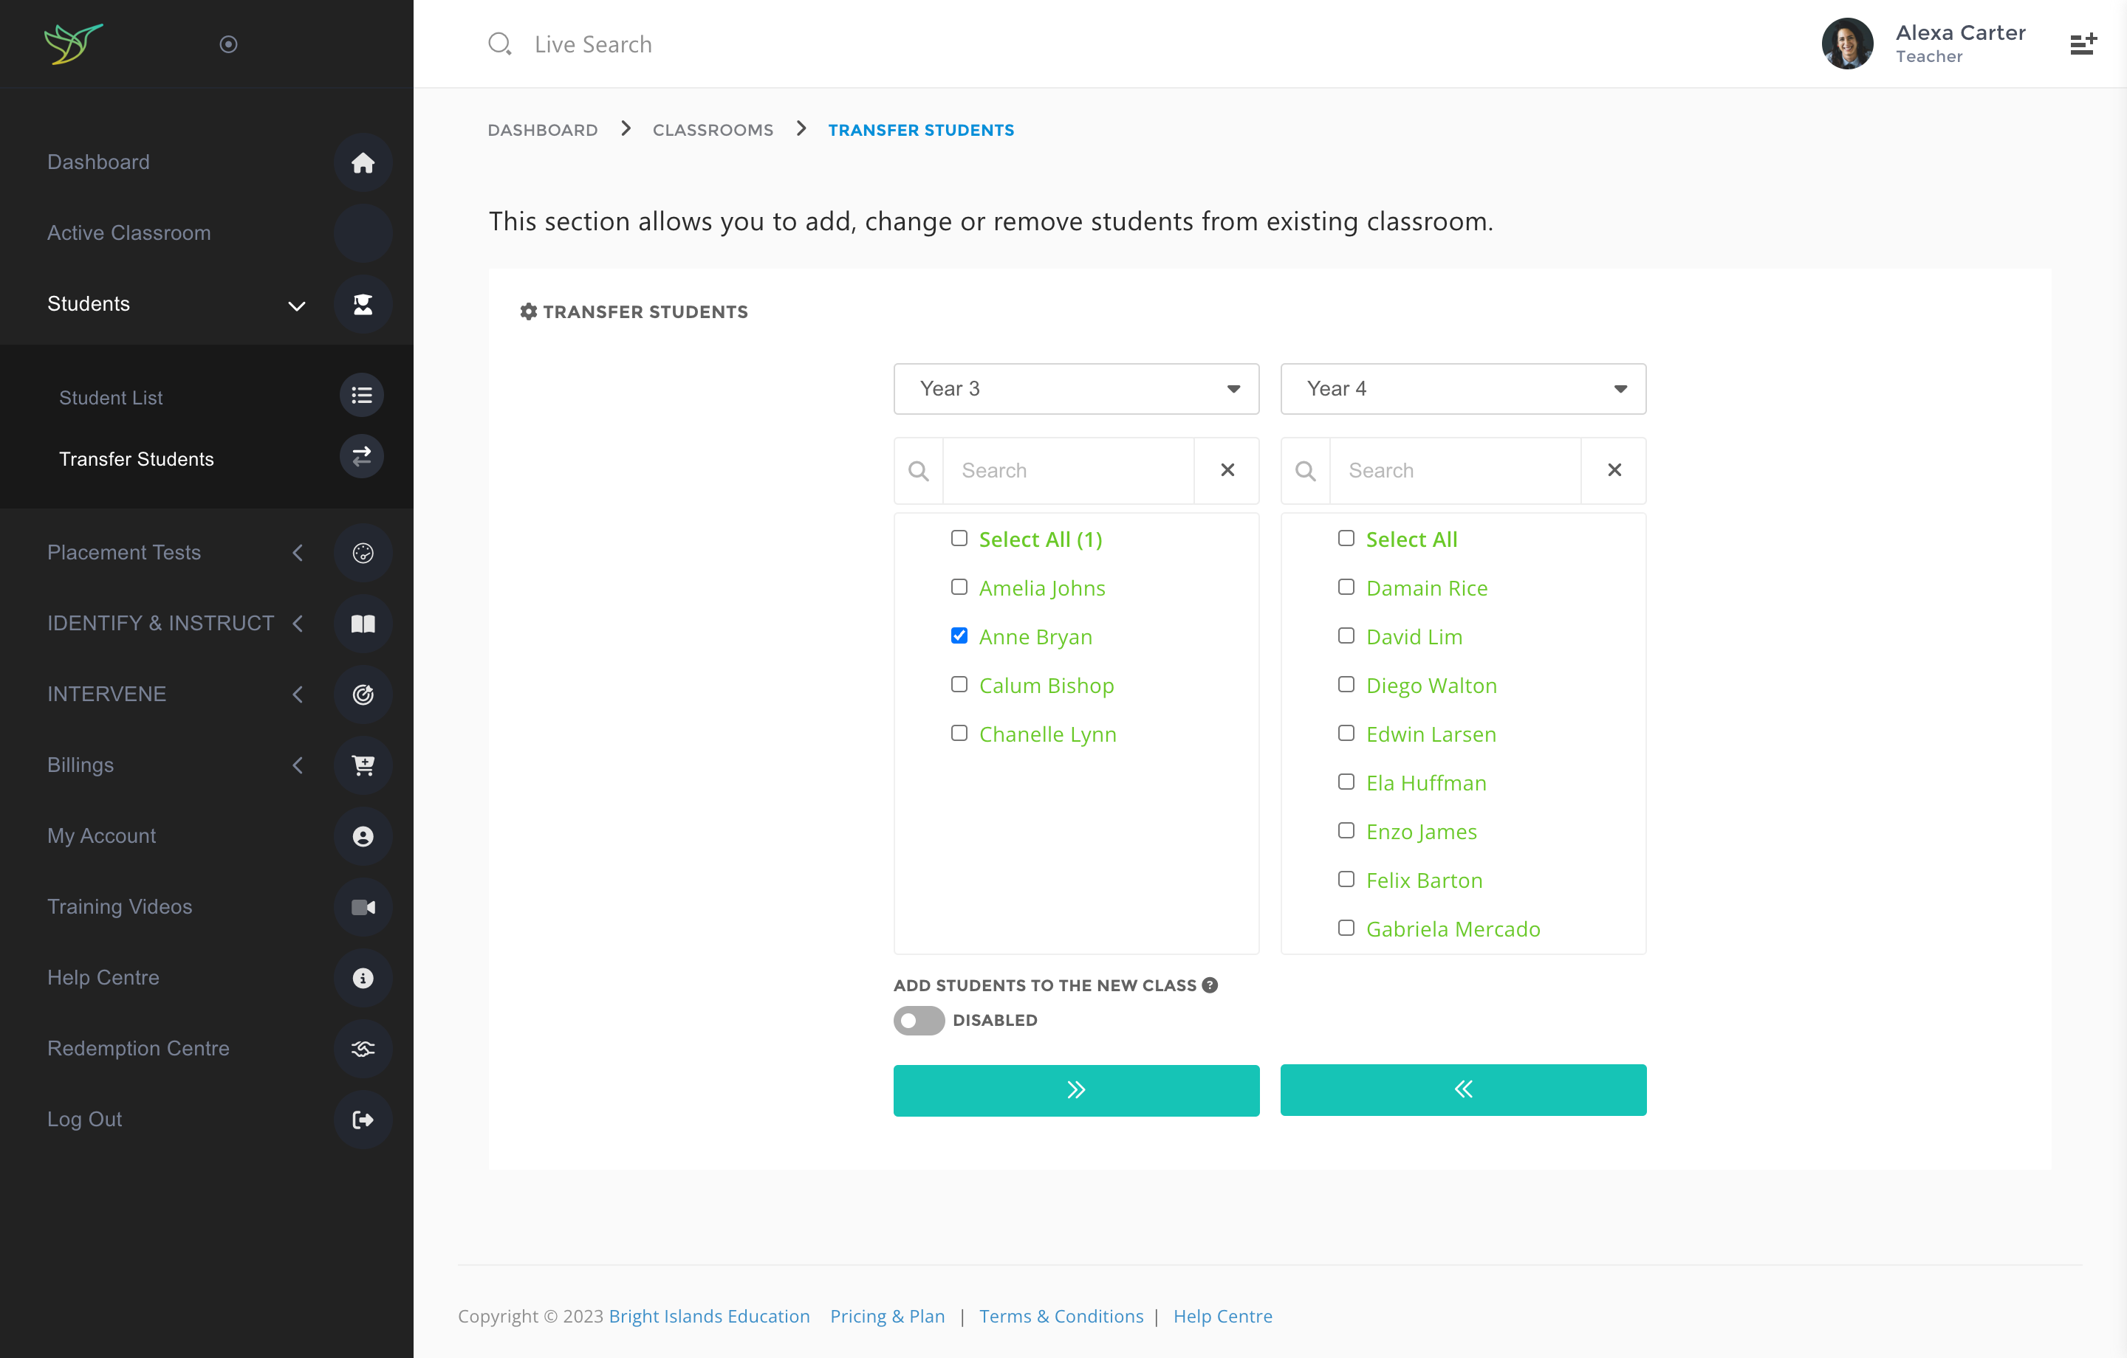Click the Student List icon

pos(361,396)
